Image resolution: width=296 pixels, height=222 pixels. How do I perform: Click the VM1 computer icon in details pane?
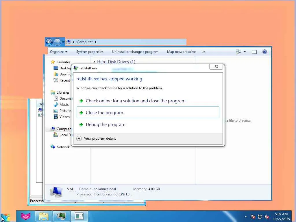[56, 192]
